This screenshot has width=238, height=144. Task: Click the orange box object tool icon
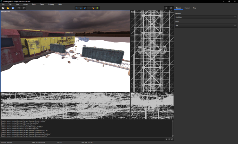(93, 8)
